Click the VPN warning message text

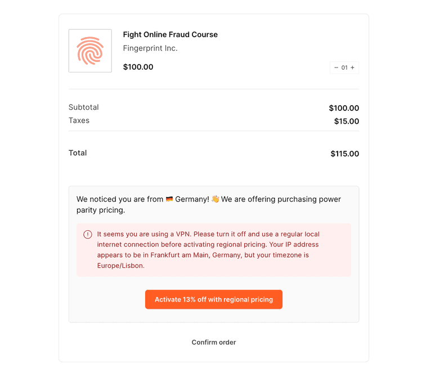pos(208,250)
